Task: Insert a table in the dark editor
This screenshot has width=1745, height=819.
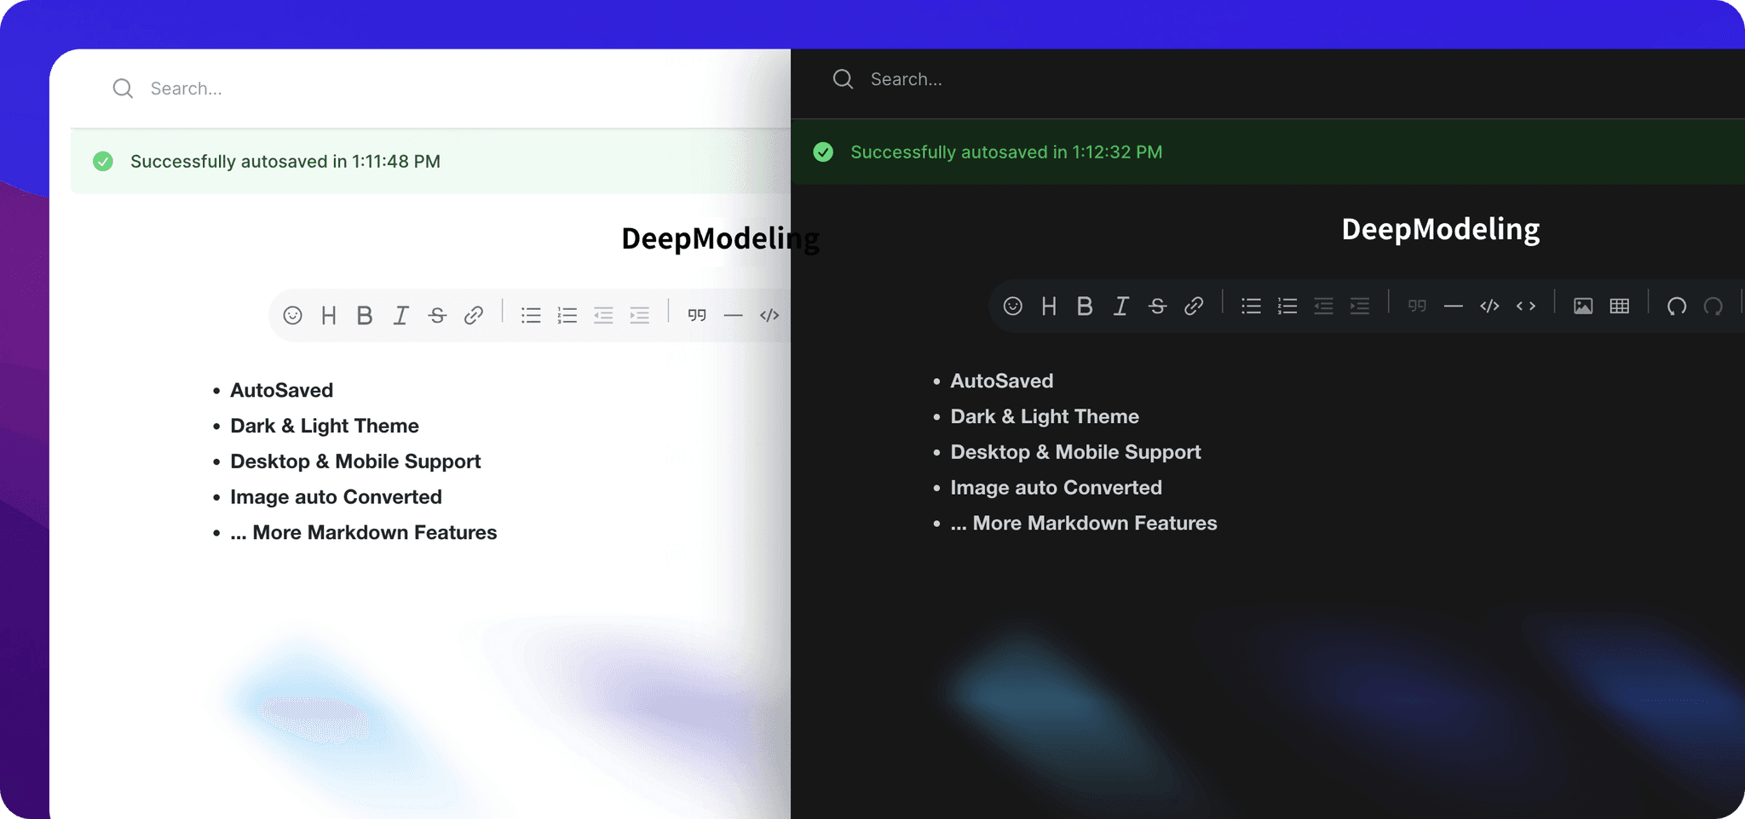Action: click(1619, 306)
